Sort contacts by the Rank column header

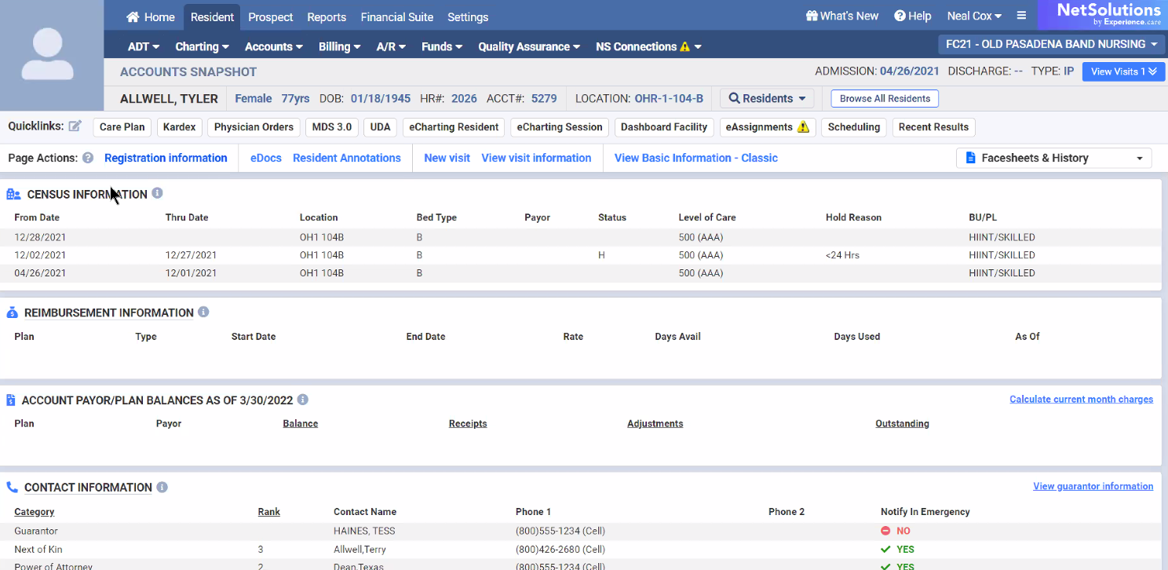click(268, 512)
